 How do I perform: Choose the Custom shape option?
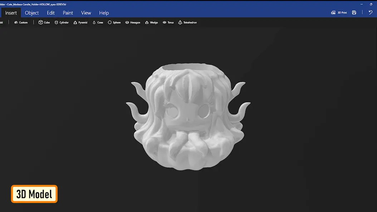click(x=21, y=23)
